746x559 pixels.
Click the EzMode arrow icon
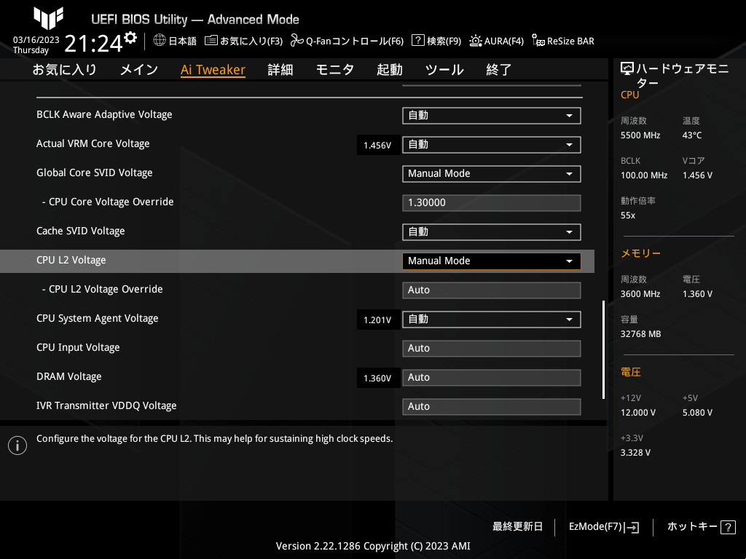click(632, 527)
